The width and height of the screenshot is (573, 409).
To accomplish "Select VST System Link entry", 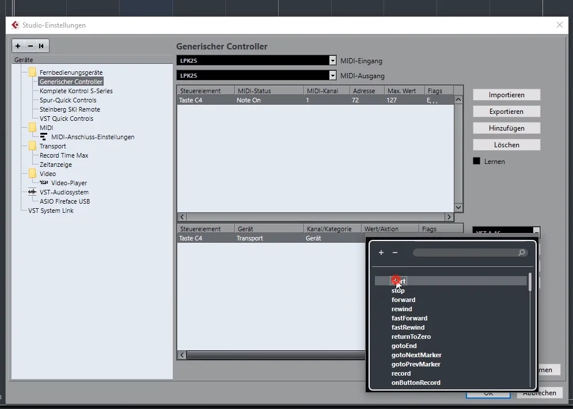I will [x=51, y=211].
